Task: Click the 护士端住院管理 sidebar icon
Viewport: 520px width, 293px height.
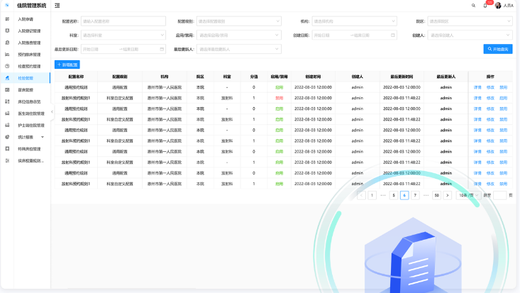Action: tap(7, 125)
